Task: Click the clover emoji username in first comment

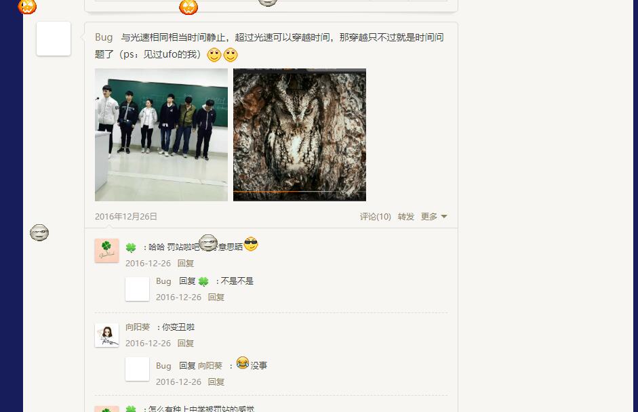Action: (x=131, y=247)
